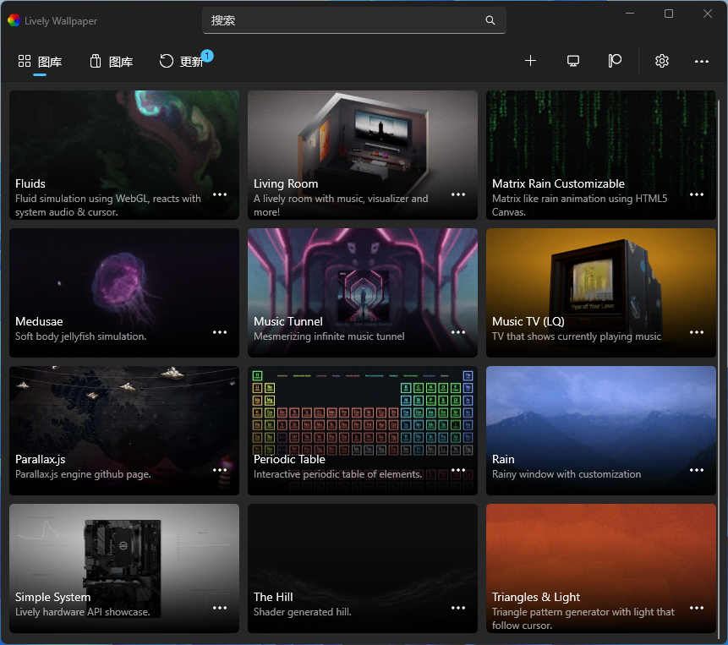Open the ellipsis menu for Periodic Table
This screenshot has height=645, width=728.
(458, 470)
